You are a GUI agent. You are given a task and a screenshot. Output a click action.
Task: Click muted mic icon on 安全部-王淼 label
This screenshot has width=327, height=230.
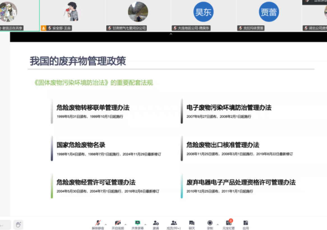pyautogui.click(x=49, y=28)
